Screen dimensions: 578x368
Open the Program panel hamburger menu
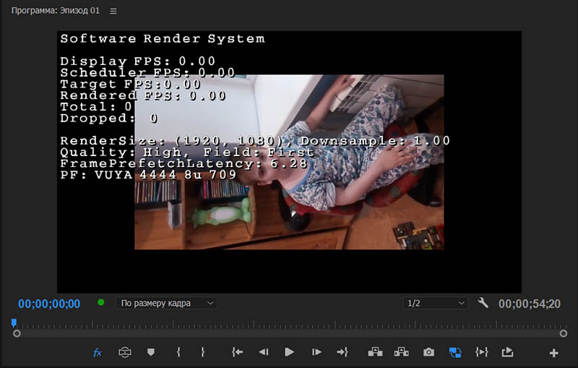point(113,11)
